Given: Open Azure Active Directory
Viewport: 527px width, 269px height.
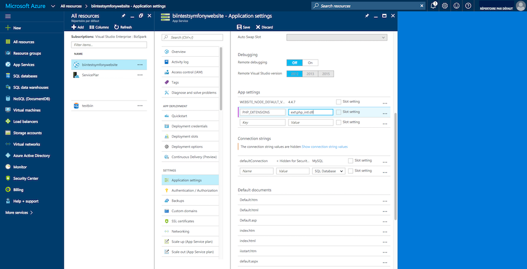Looking at the screenshot, I should (31, 156).
